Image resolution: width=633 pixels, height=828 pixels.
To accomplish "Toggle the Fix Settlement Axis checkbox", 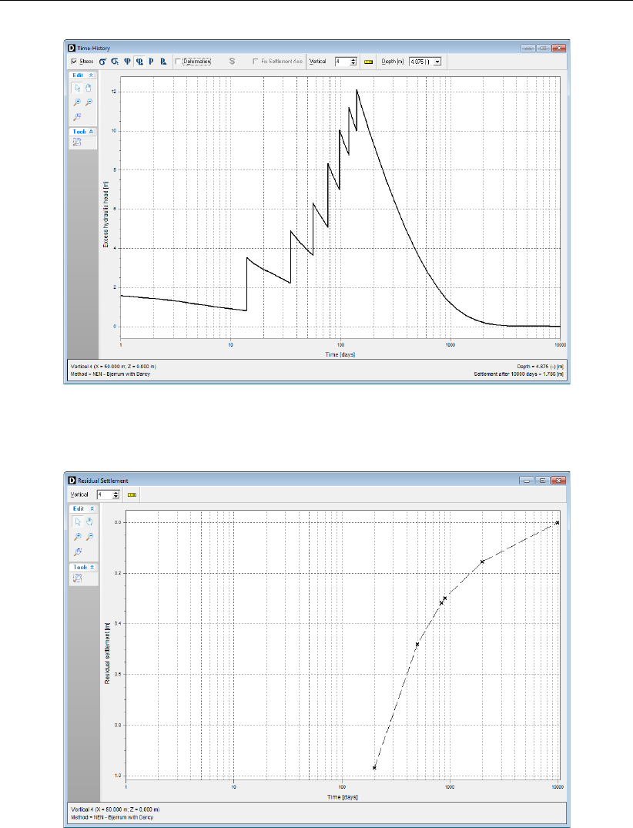I will pyautogui.click(x=256, y=62).
